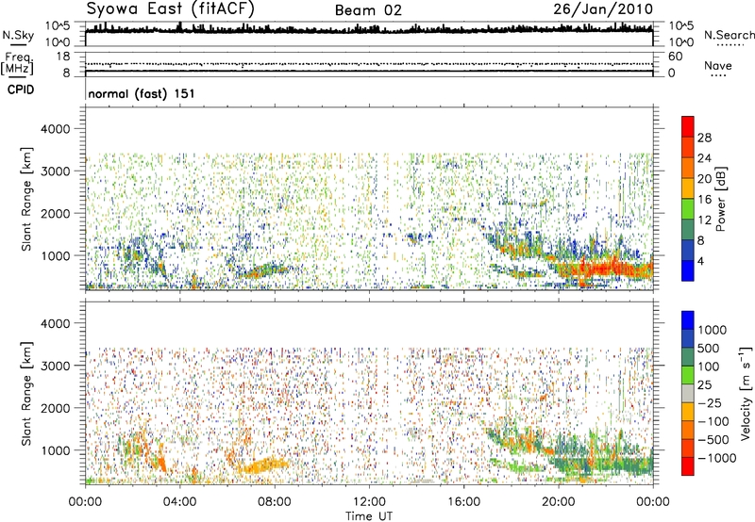The image size is (755, 522).
Task: Click the '12' label on Power colorbar
Action: [704, 220]
